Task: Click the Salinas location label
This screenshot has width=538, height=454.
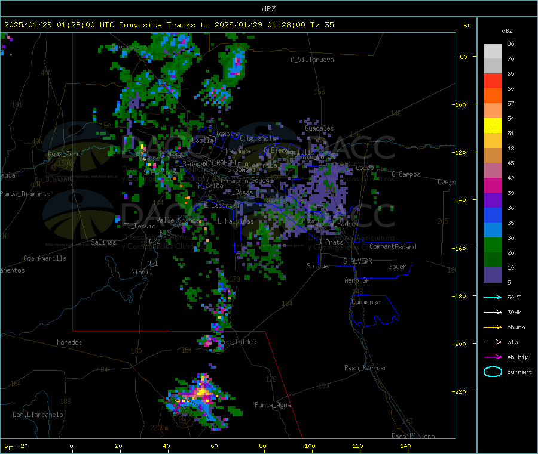Action: pos(103,242)
